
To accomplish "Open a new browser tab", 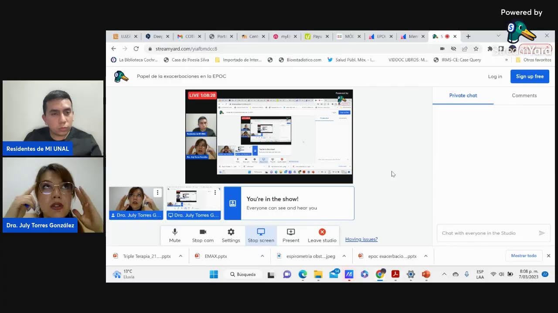I will click(x=468, y=37).
